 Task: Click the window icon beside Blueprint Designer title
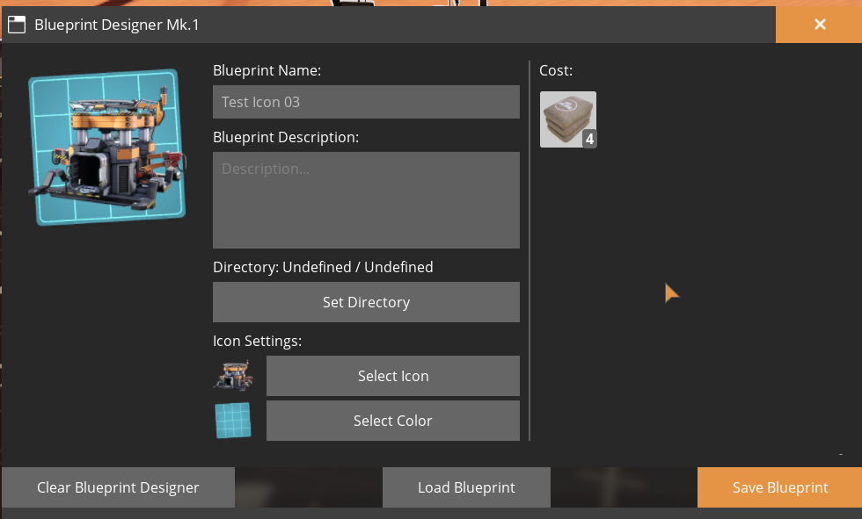click(x=17, y=24)
